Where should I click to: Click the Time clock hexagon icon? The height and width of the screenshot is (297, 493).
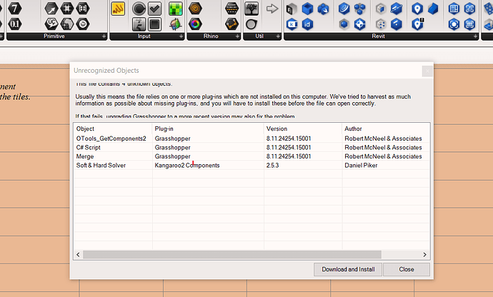83,24
